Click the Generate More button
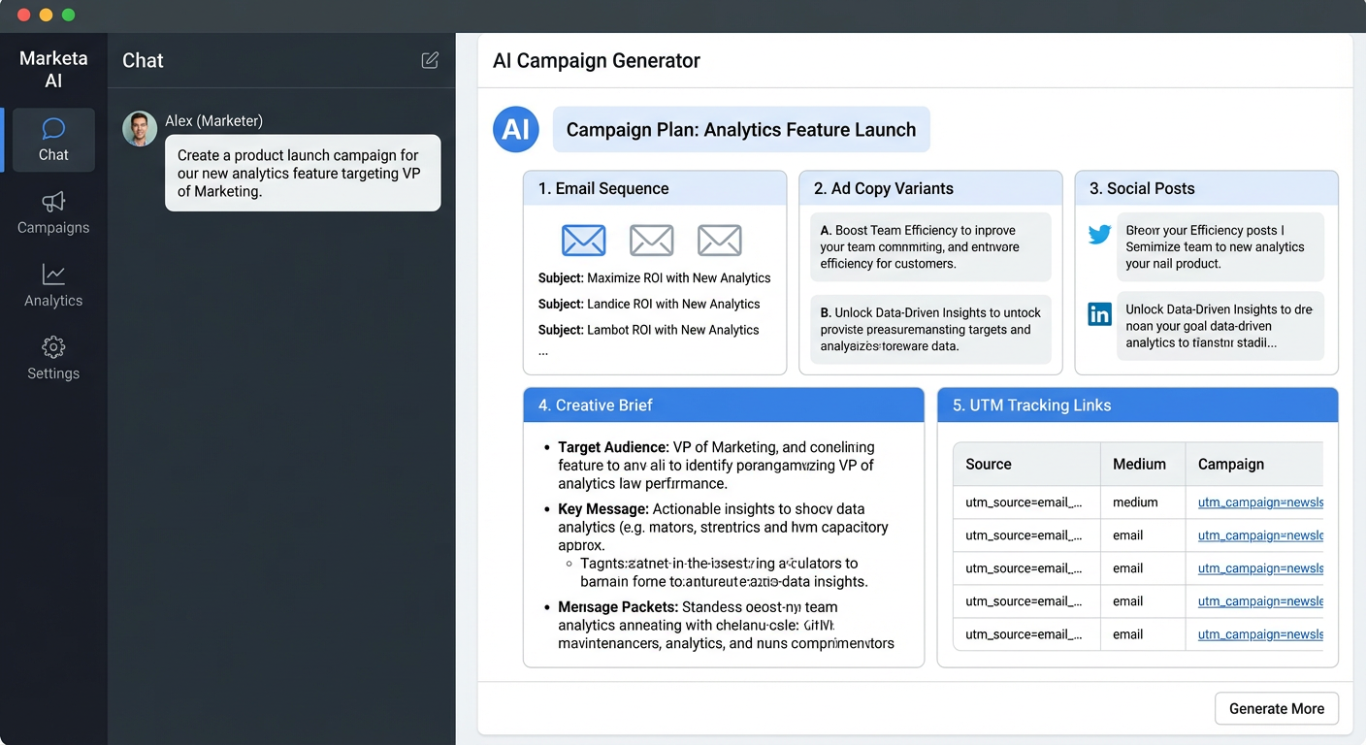1366x745 pixels. (1276, 708)
